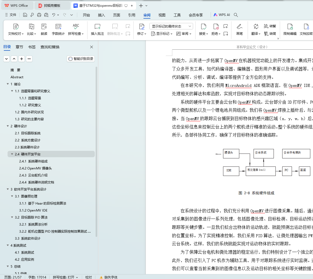Viewport: 313px width, 279px height.
Task: Click the redo arrow icon
Action: click(x=65, y=15)
